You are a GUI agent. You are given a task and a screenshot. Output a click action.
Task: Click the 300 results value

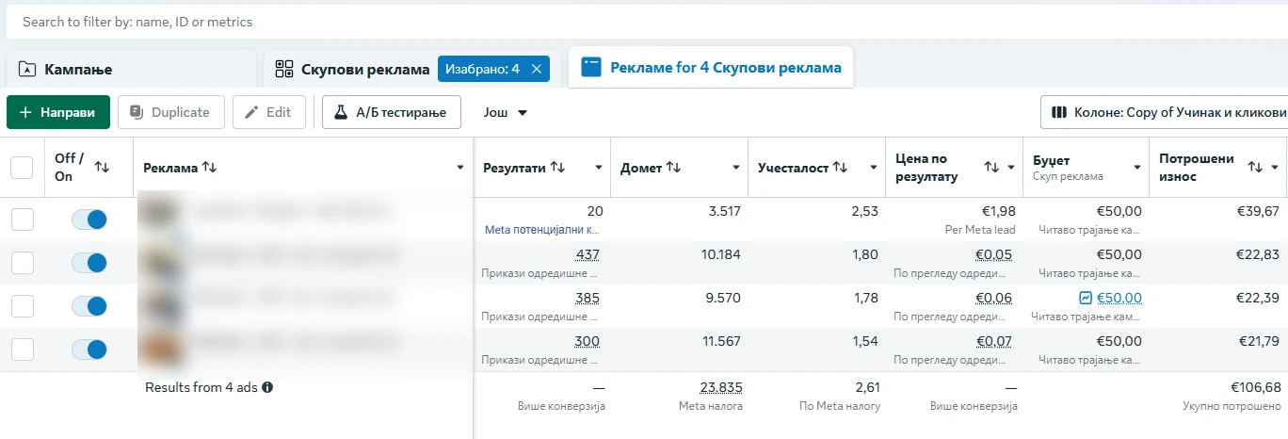587,341
